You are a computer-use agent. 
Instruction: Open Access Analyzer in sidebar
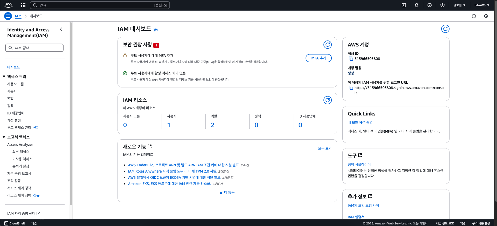tap(20, 145)
